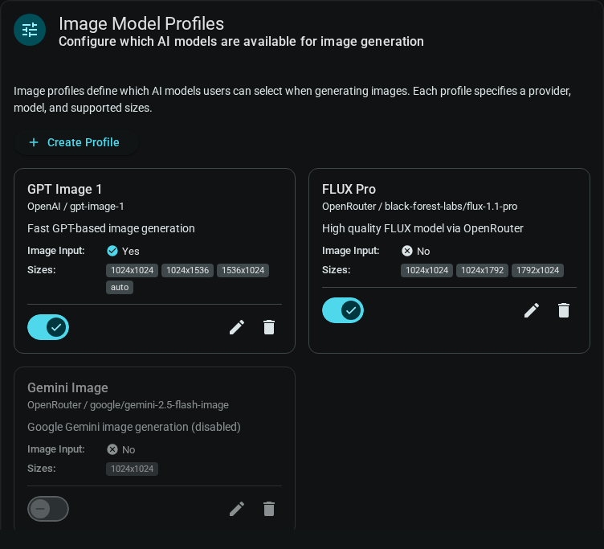Click the 1024x1792 size chip
604x549 pixels.
pyautogui.click(x=482, y=270)
